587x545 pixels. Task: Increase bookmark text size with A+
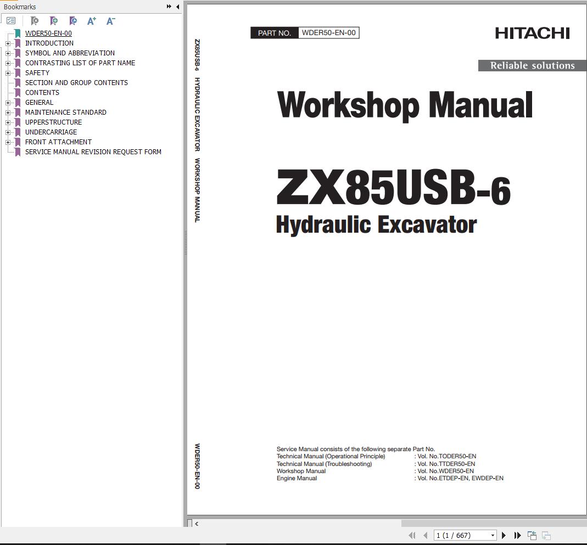point(92,21)
